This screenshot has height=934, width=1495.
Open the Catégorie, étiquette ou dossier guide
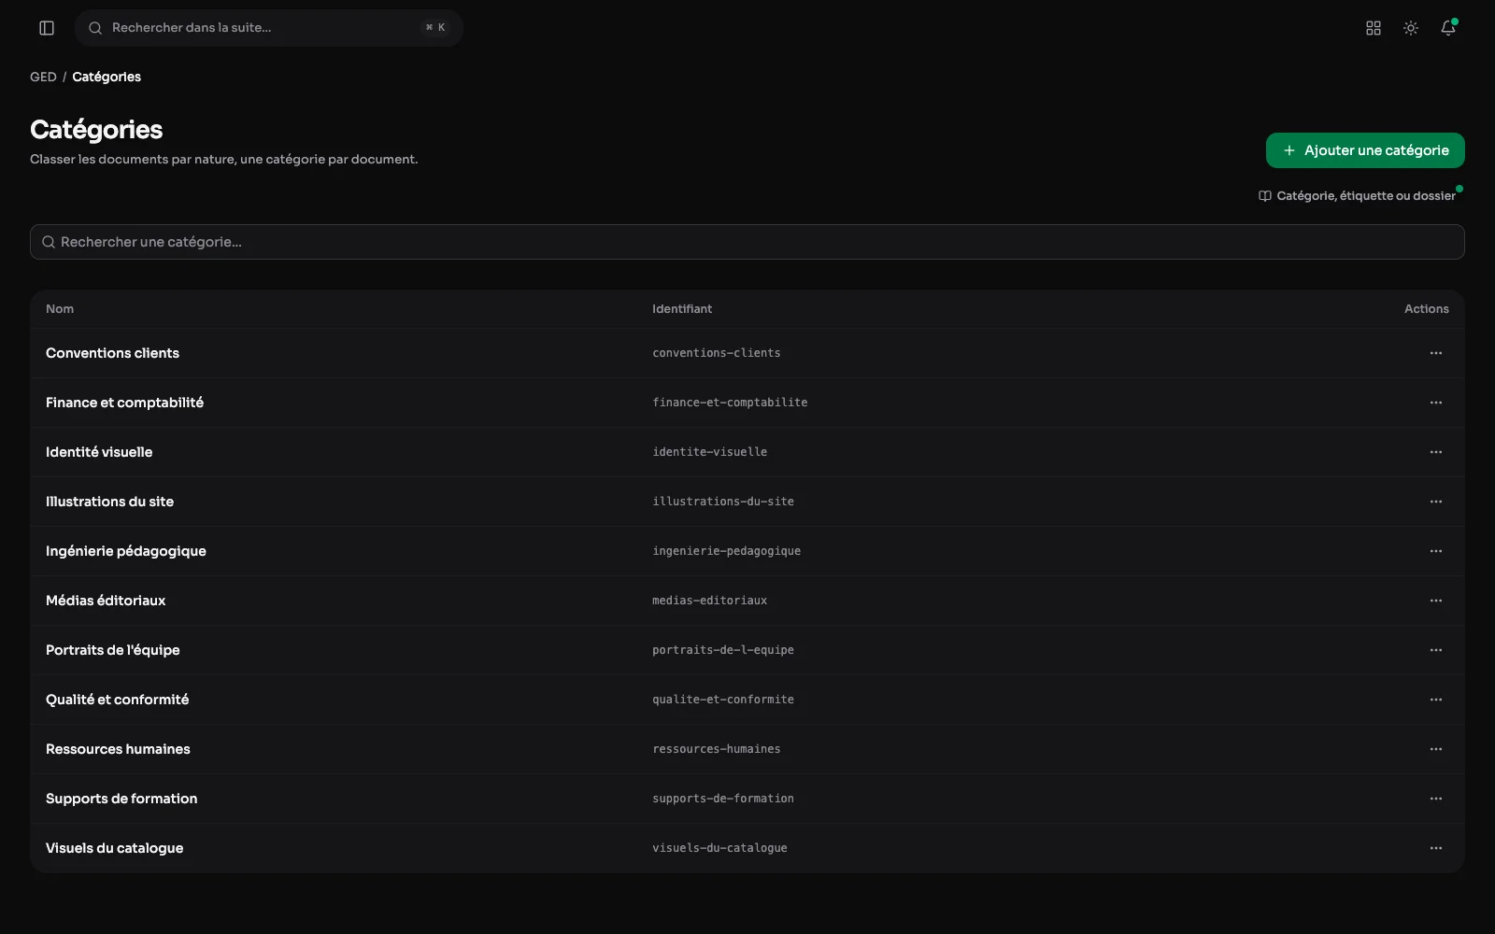coord(1357,196)
